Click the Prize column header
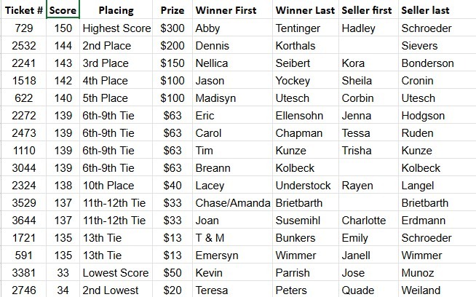 [x=172, y=11]
